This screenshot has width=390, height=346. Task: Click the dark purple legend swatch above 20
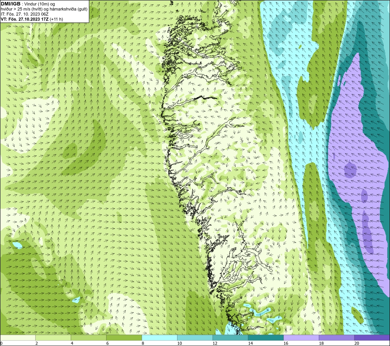click(x=372, y=337)
